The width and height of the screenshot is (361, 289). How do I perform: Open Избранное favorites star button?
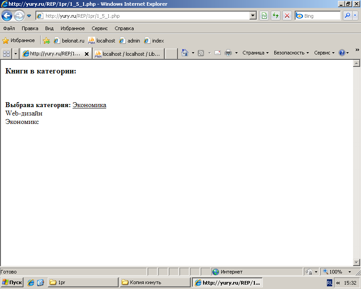pos(19,41)
